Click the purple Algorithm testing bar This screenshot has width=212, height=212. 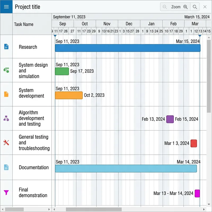tap(170, 119)
